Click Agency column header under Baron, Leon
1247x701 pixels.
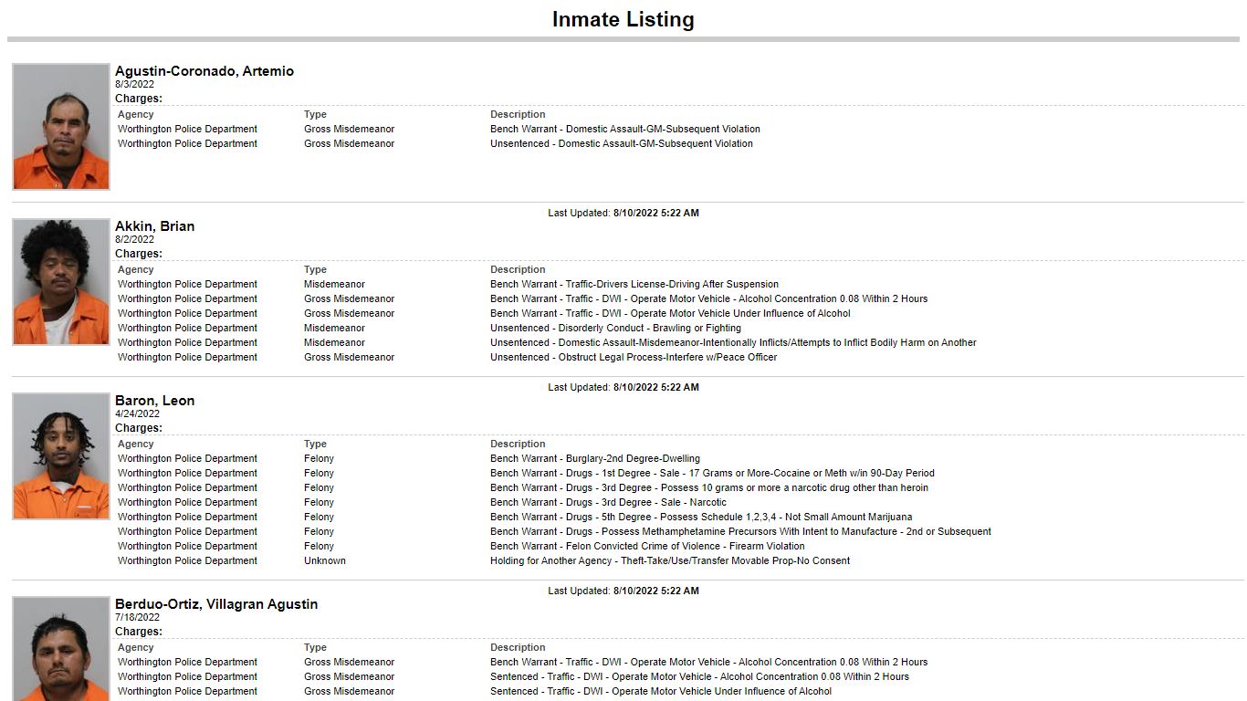click(x=135, y=444)
